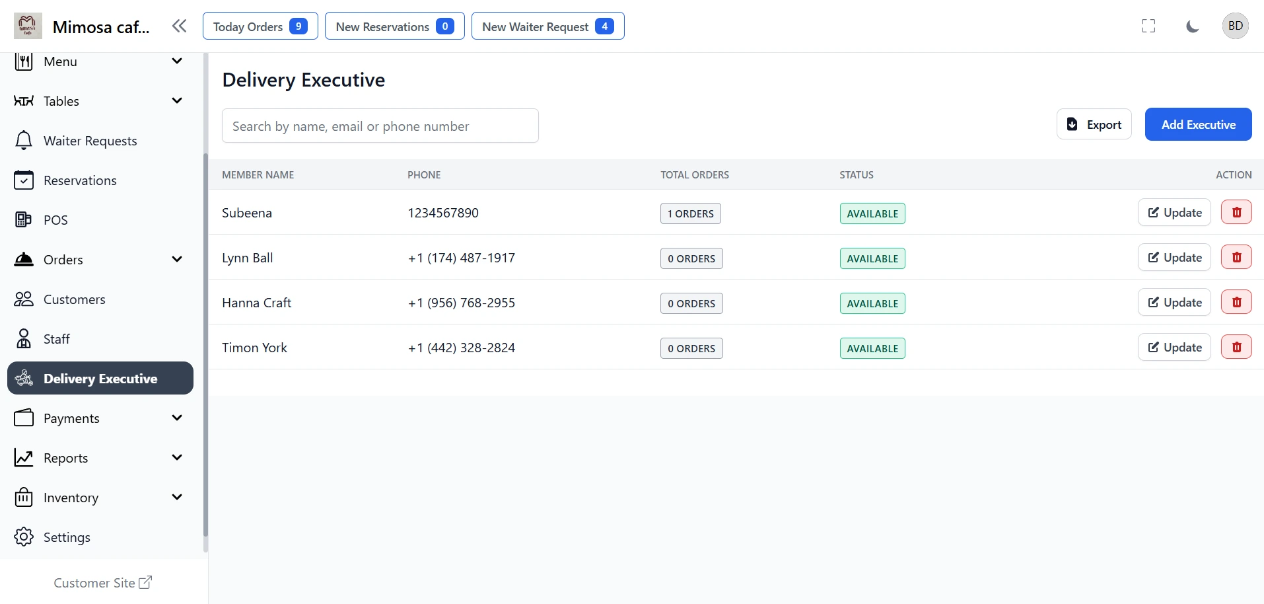Screen dimensions: 1264x604
Task: Remove Hanna Craft using trash icon
Action: click(1236, 303)
